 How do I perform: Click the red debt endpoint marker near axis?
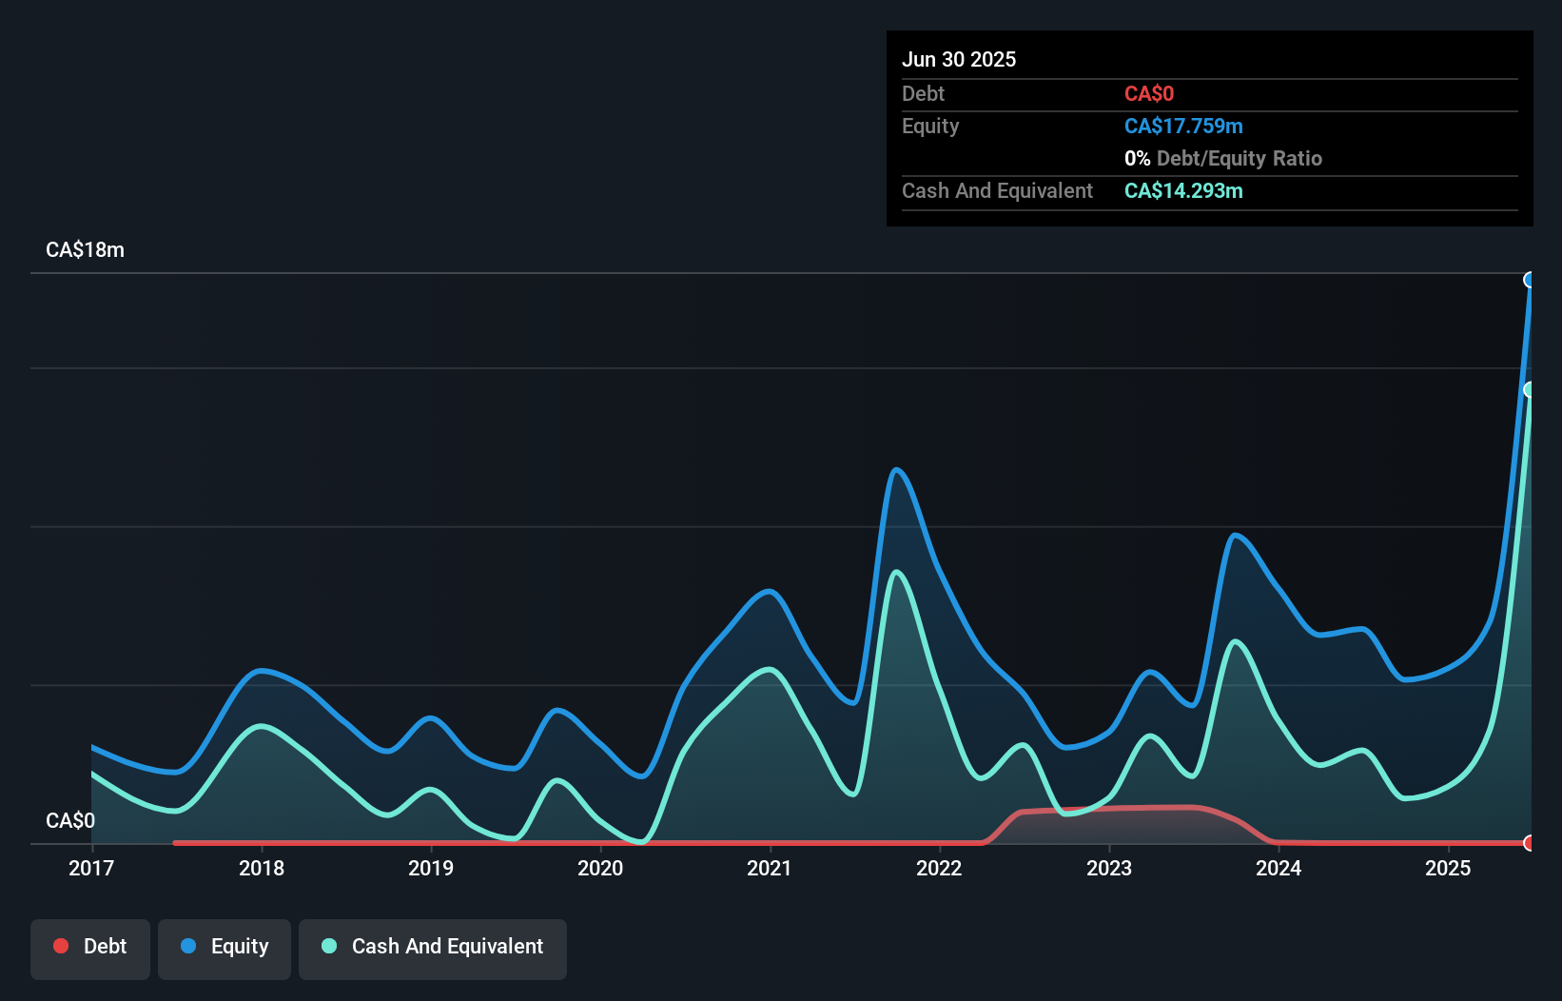pyautogui.click(x=1529, y=843)
